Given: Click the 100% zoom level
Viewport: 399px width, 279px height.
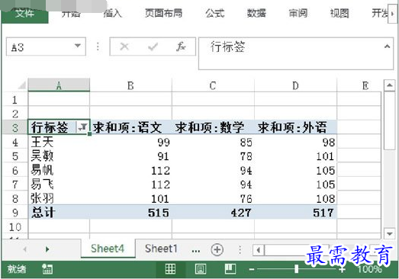Looking at the screenshot, I should [369, 269].
